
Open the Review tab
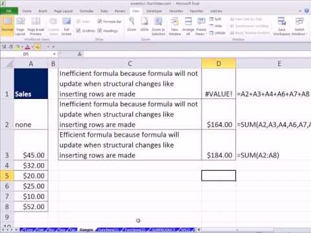(x=120, y=11)
